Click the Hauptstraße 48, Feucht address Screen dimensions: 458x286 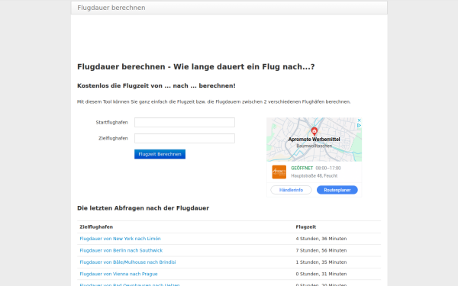(314, 175)
